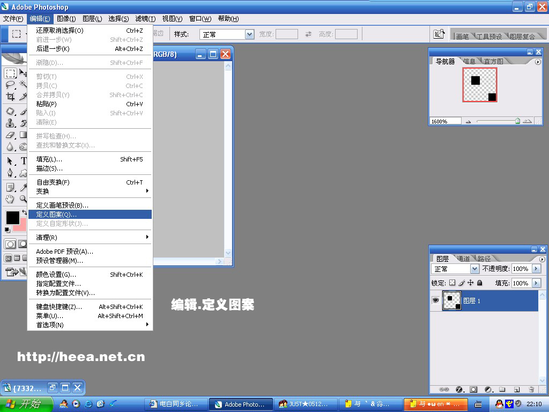Click the black foreground color swatch
The height and width of the screenshot is (412, 549).
(12, 217)
